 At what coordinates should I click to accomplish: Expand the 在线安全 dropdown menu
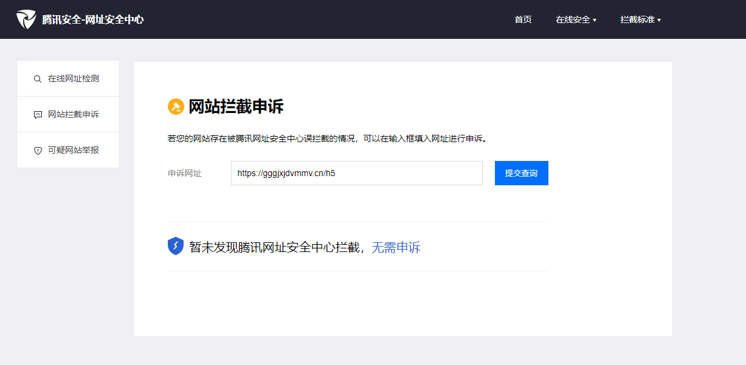[x=576, y=19]
